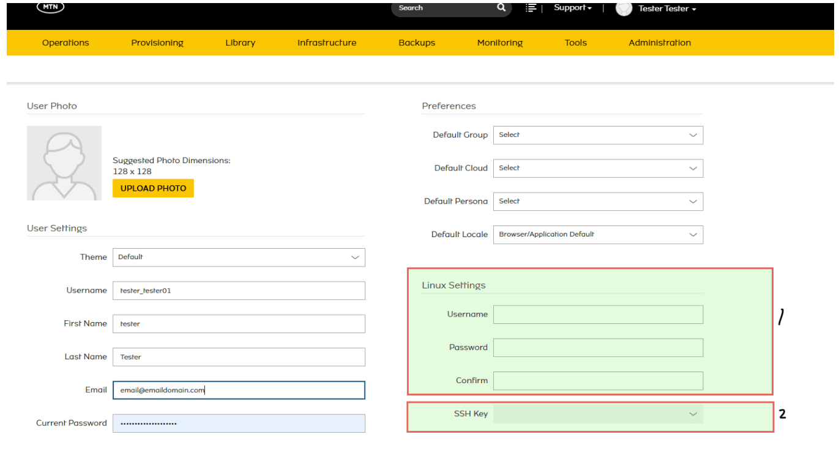Open the Operations menu
Screen dimensions: 839x462
click(65, 43)
